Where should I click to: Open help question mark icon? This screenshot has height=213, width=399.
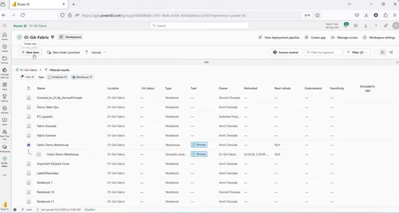click(x=375, y=26)
